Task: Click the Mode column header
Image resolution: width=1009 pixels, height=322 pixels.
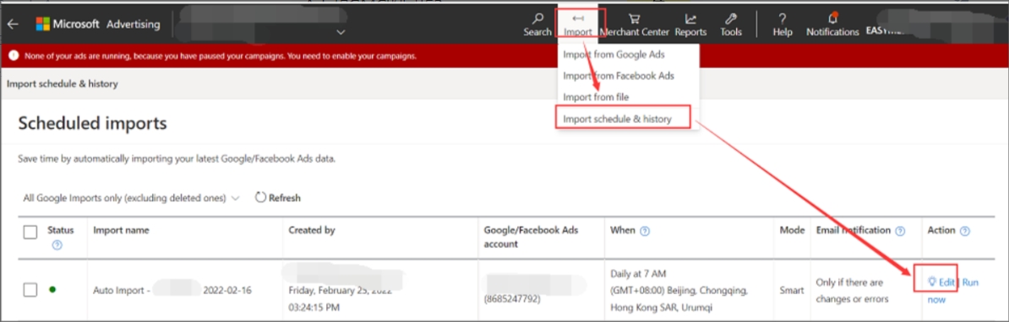Action: [x=792, y=230]
